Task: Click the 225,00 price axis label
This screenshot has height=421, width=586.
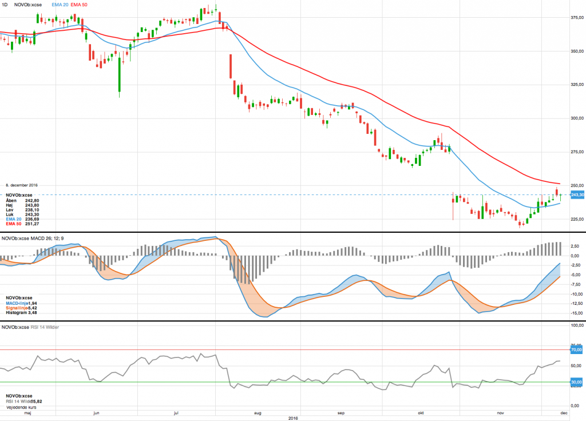Action: pos(577,219)
